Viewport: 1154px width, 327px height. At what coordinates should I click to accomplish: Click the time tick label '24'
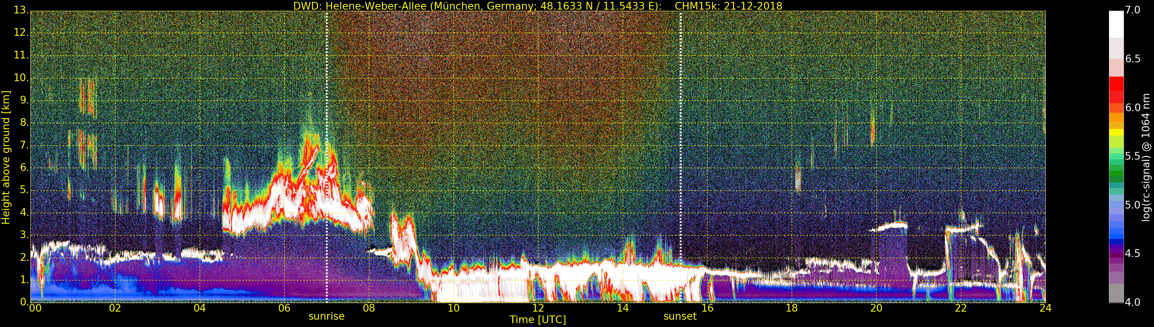point(1046,308)
